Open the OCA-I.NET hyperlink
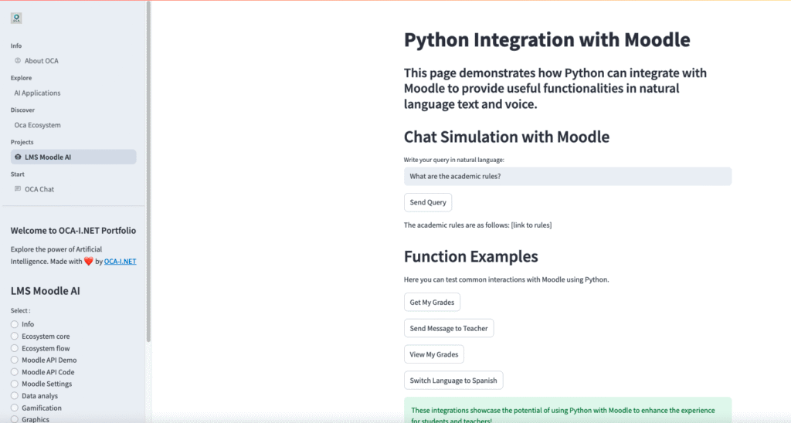 pos(120,262)
